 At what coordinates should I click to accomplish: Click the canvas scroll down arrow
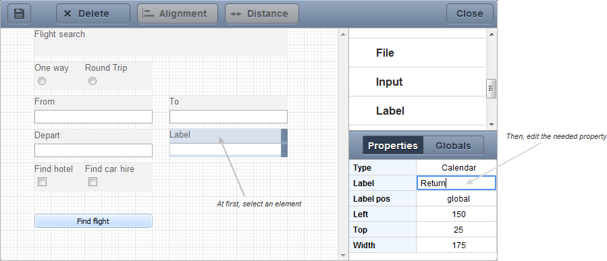(342, 256)
